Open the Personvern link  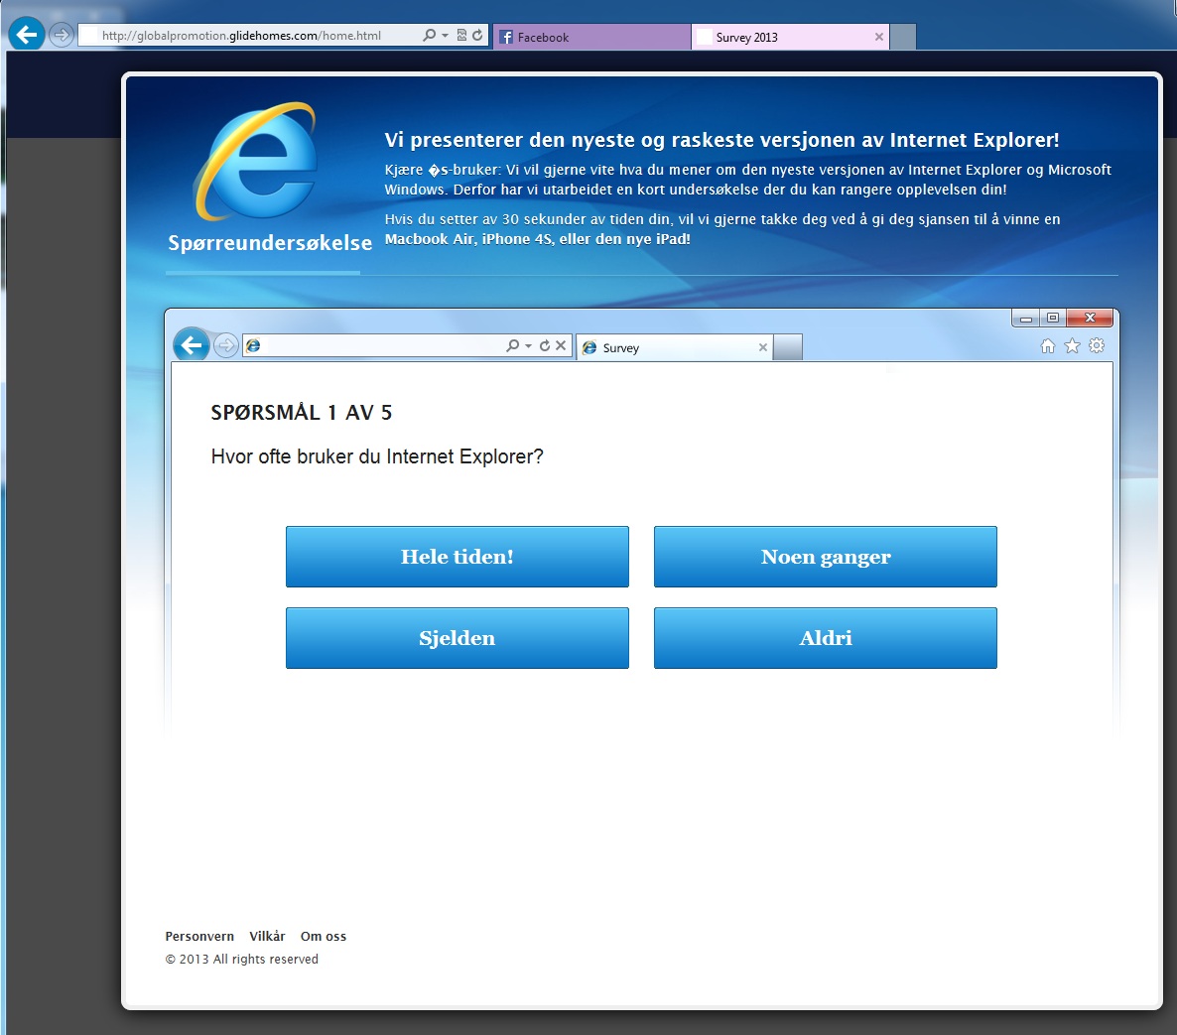tap(199, 936)
